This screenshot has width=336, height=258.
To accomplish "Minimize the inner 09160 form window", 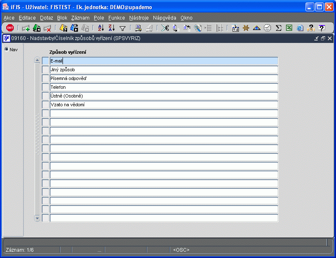I will coord(316,38).
